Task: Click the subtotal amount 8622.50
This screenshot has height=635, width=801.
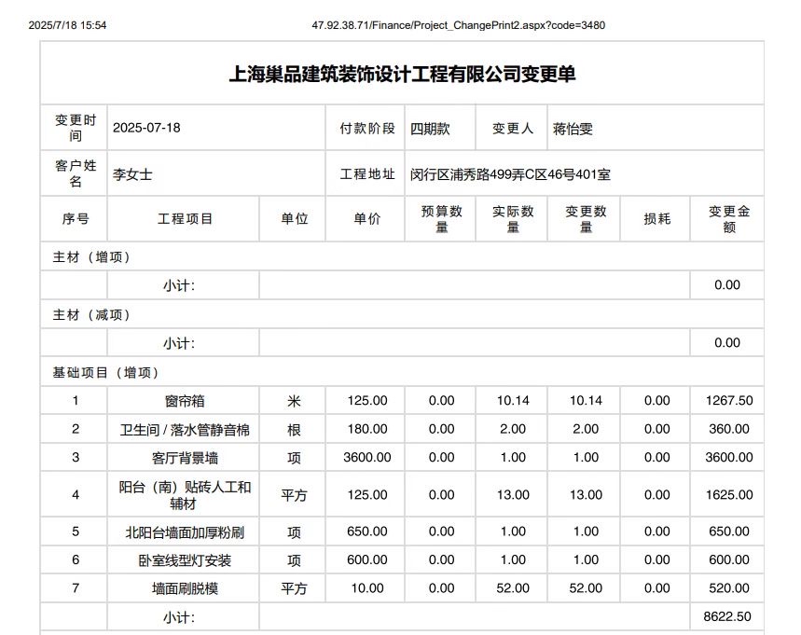Action: [x=727, y=617]
